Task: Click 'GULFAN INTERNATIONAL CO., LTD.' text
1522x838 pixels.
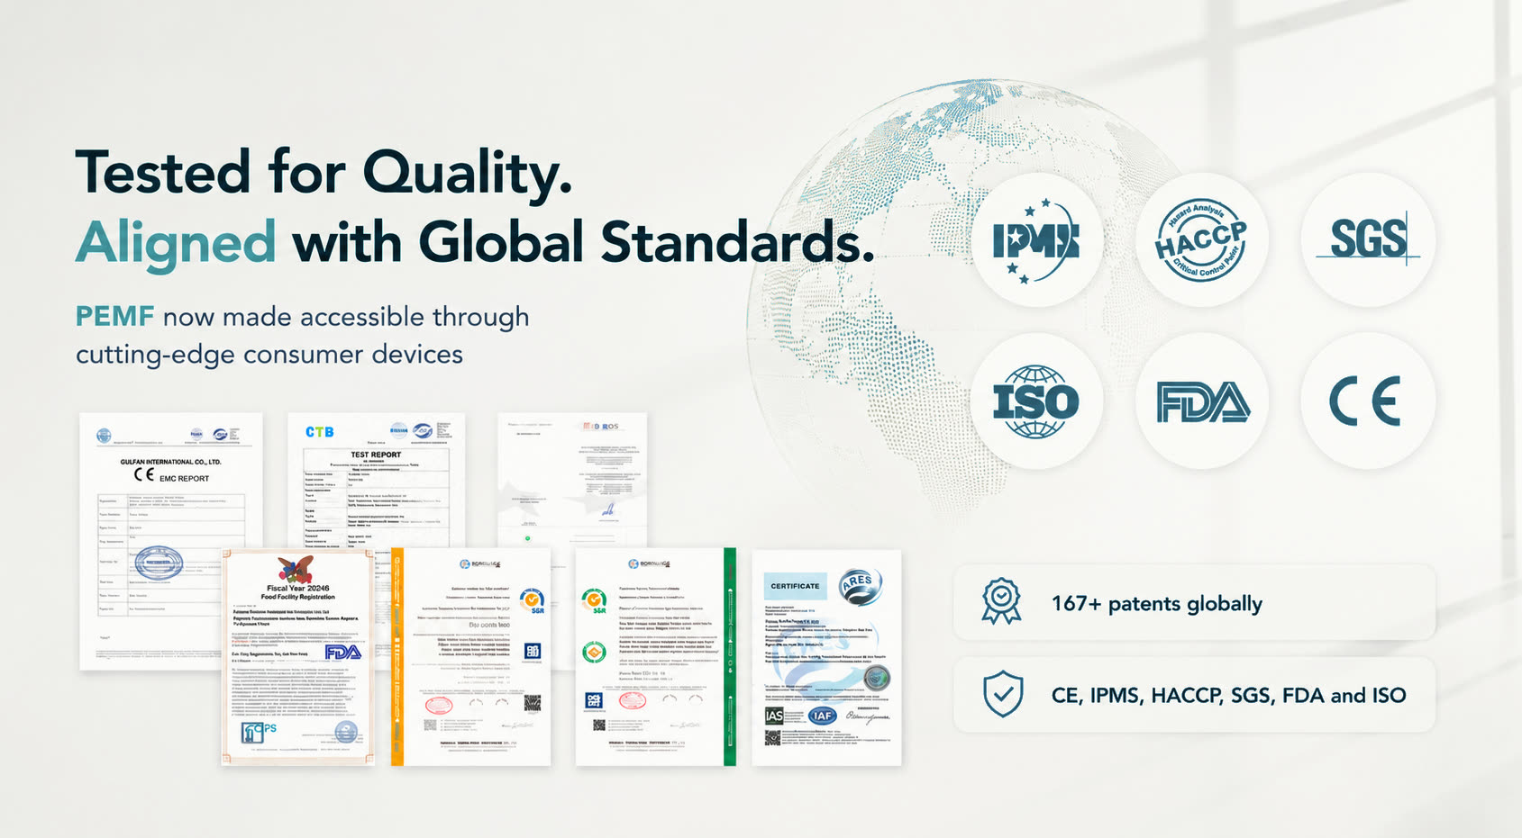Action: [x=171, y=462]
